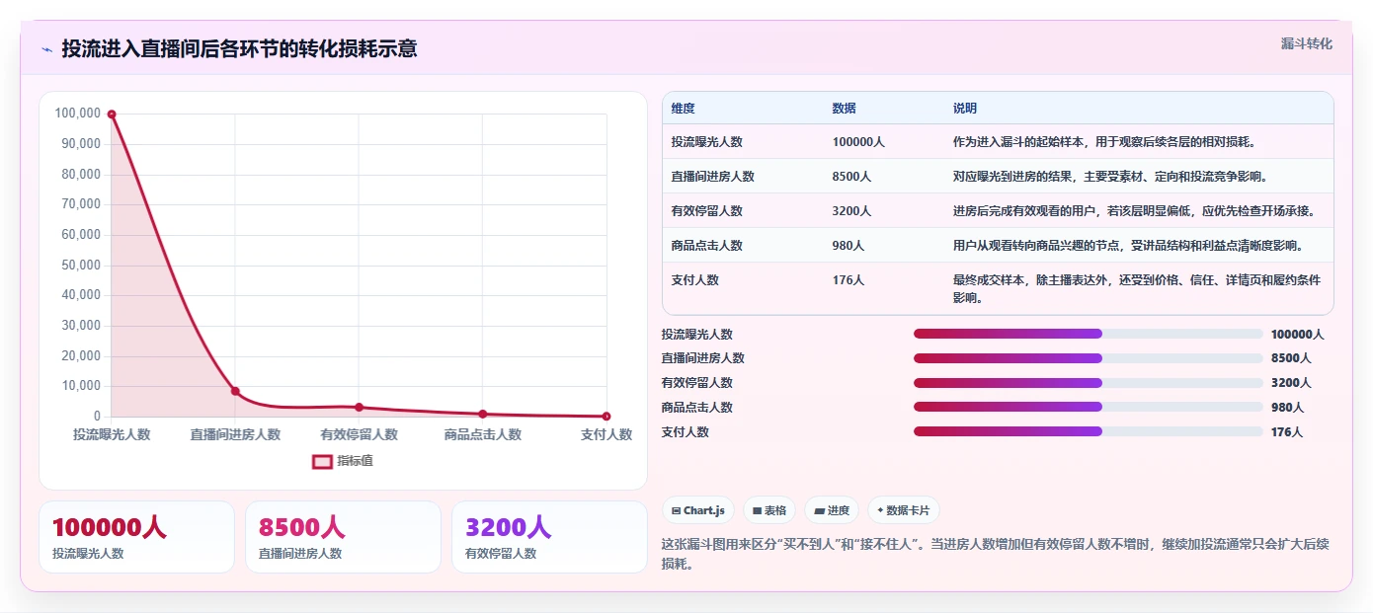Click the Chart.js chip
Viewport: 1373px width, 613px height.
click(x=697, y=510)
